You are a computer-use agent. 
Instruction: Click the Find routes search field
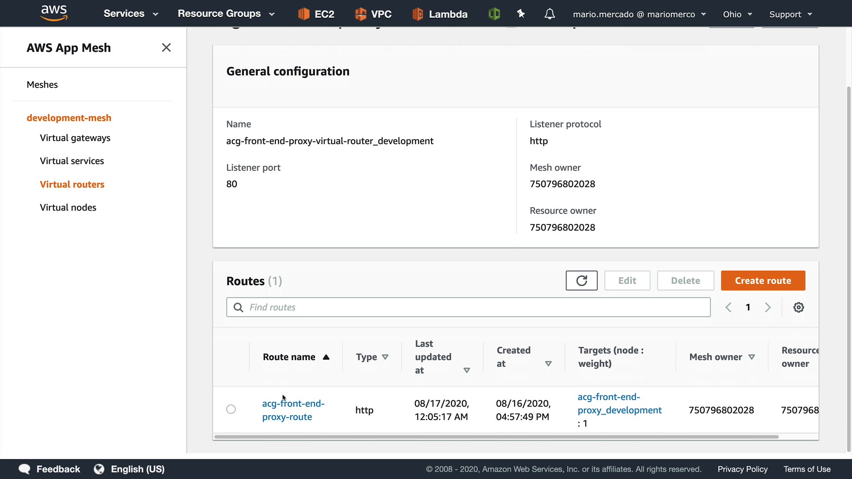point(468,307)
